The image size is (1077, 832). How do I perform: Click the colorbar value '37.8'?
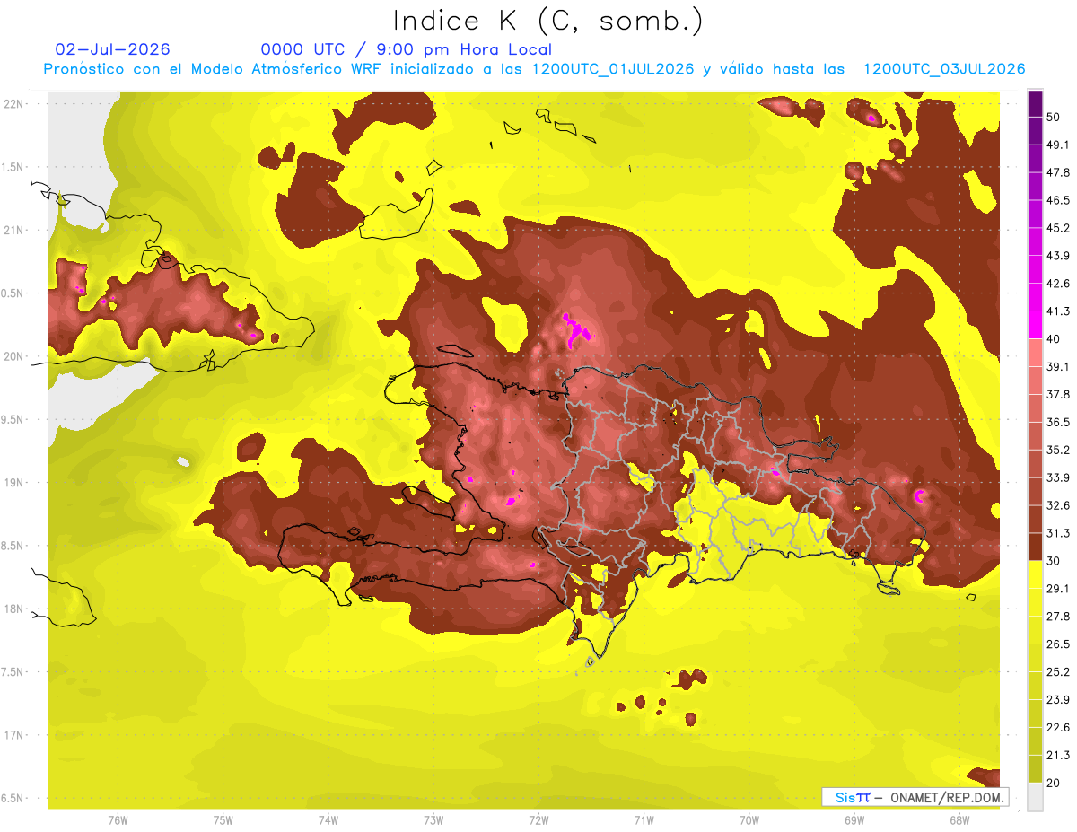(x=1058, y=394)
